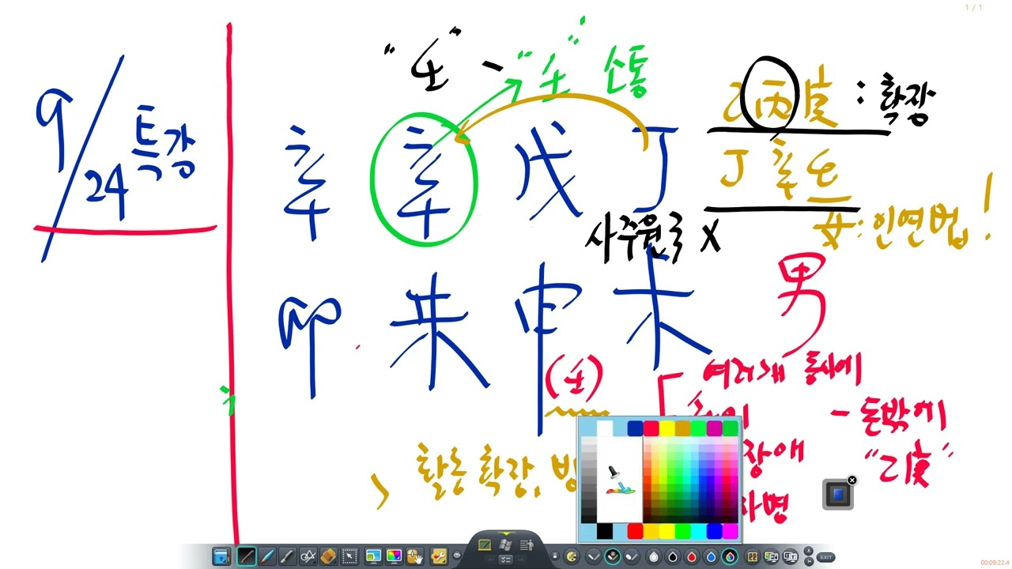This screenshot has width=1012, height=569.
Task: Click the yellow grid tool icon
Action: (x=753, y=557)
